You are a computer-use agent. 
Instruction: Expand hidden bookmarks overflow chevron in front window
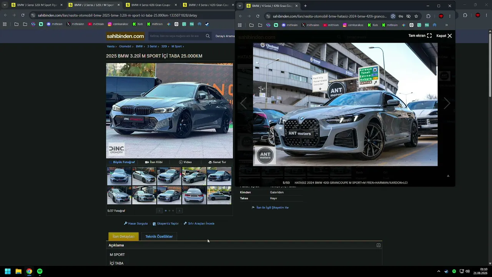coord(446,25)
